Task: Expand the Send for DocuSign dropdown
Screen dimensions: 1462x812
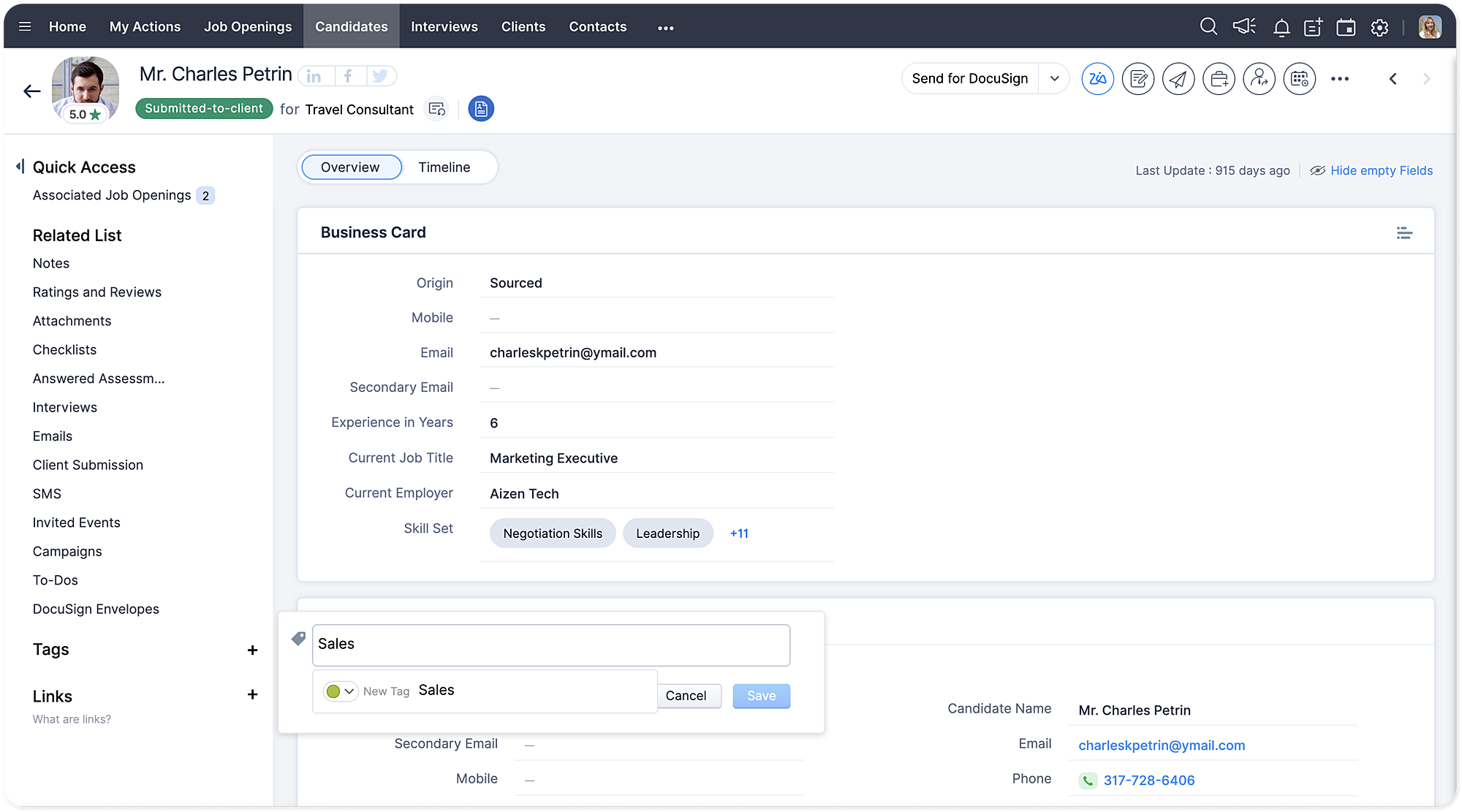Action: point(1054,79)
